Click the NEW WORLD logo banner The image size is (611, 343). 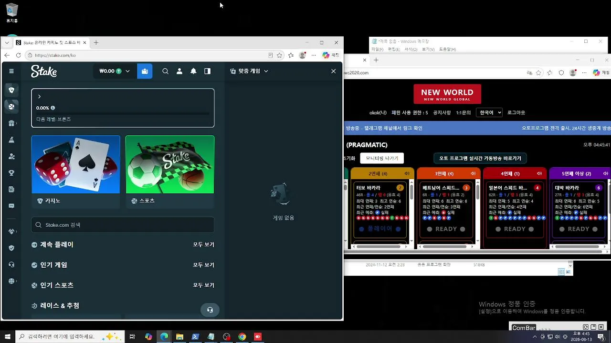pyautogui.click(x=447, y=94)
